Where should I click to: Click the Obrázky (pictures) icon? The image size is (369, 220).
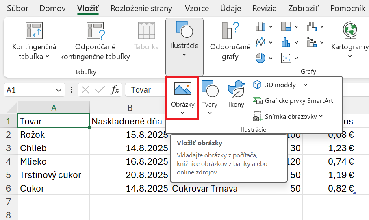point(183,88)
